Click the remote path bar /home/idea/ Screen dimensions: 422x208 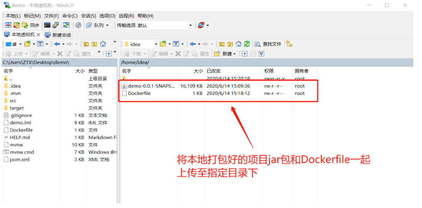click(266, 62)
